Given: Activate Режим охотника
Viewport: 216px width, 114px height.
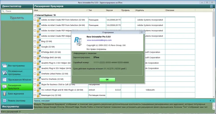Looking at the screenshot, I should pos(17,101).
